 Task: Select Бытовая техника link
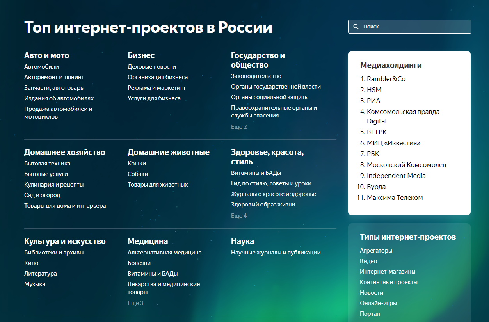click(47, 164)
